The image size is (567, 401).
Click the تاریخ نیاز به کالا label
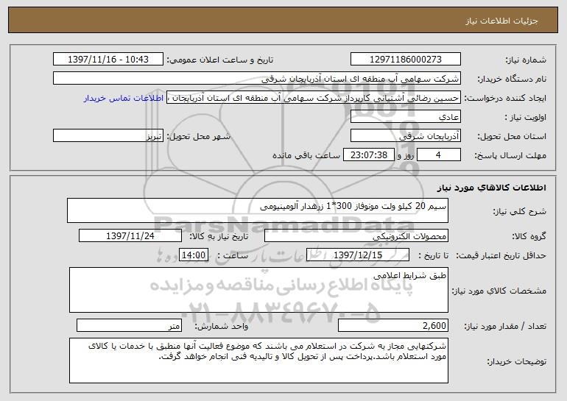click(x=219, y=236)
